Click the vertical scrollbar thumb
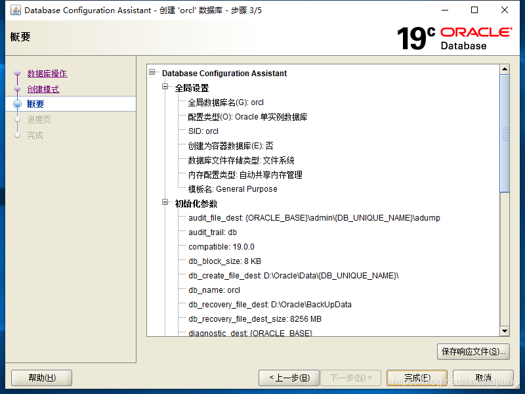Viewport: 525px width, 394px height. pyautogui.click(x=505, y=133)
